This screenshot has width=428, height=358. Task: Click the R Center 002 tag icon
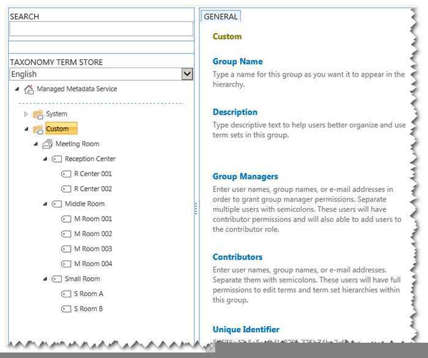(66, 189)
